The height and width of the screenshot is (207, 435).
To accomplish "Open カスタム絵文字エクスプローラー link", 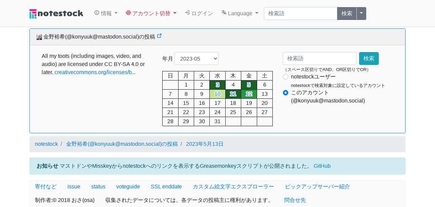I will [233, 187].
